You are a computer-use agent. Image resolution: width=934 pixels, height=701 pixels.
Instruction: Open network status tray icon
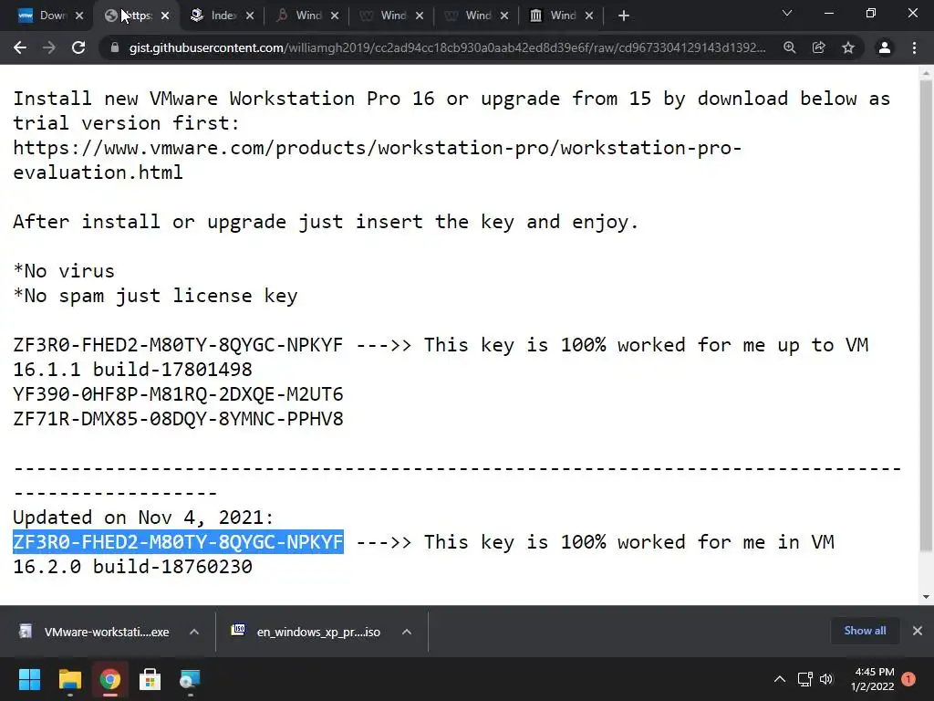pos(804,679)
